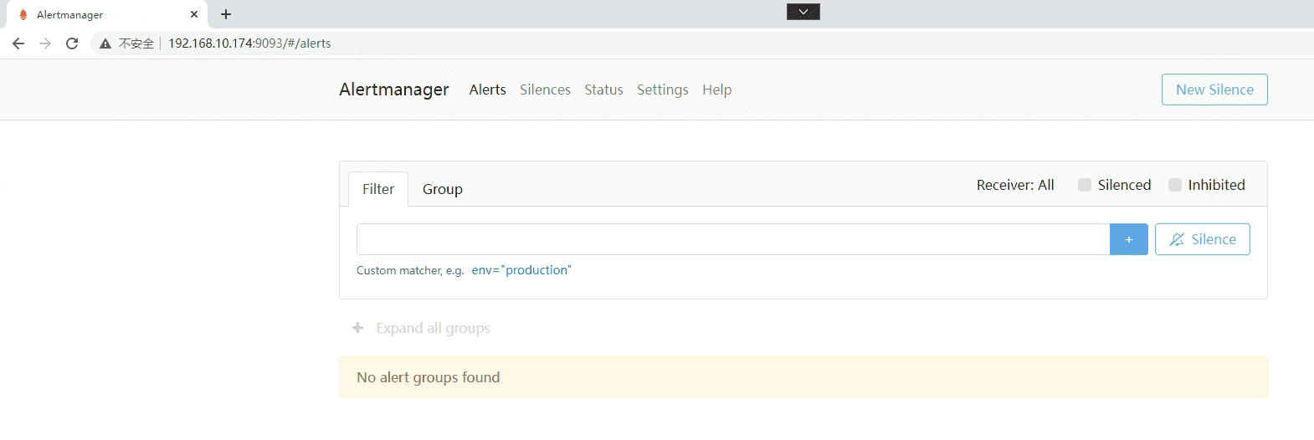Open the Alerts nav item
Screen dimensions: 1314x440
point(487,90)
